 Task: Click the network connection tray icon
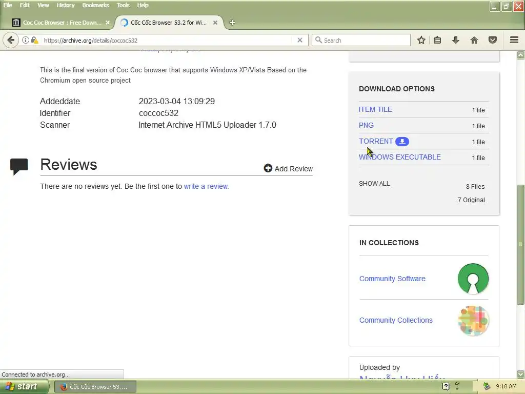(x=487, y=387)
